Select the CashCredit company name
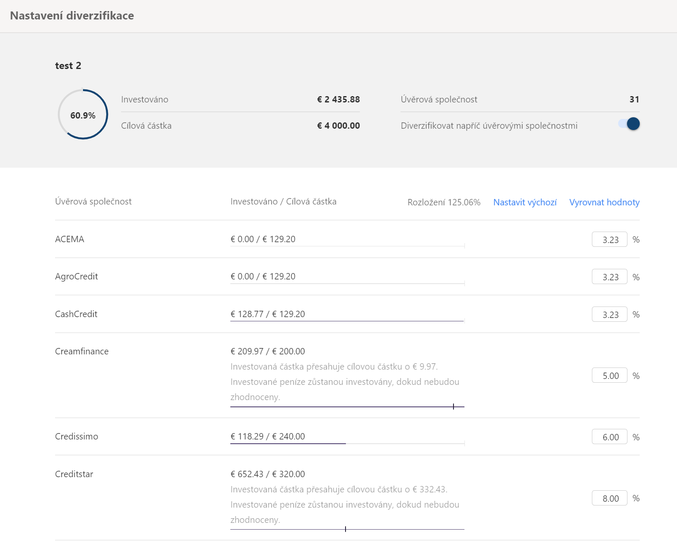This screenshot has width=677, height=547. tap(76, 314)
